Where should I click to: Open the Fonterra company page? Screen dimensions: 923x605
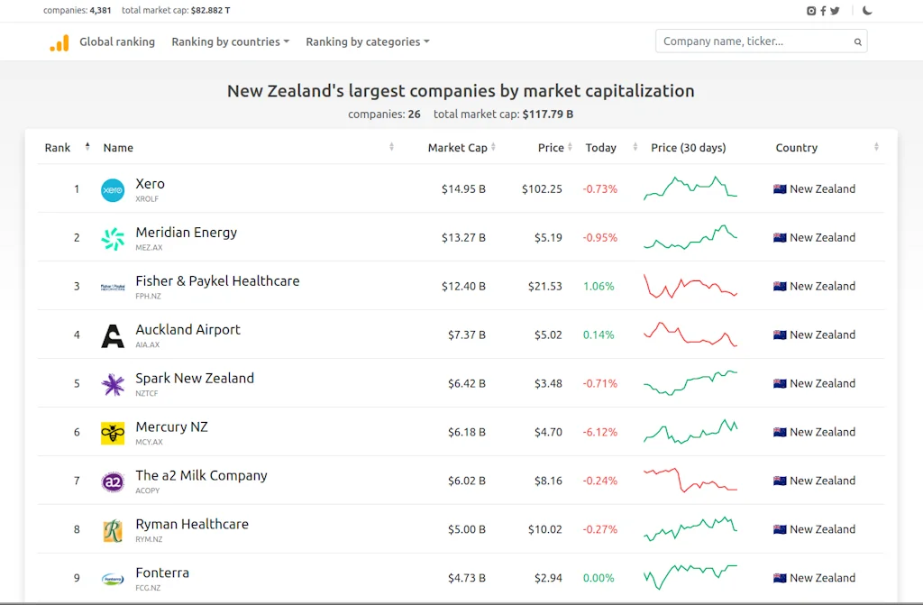pos(162,573)
